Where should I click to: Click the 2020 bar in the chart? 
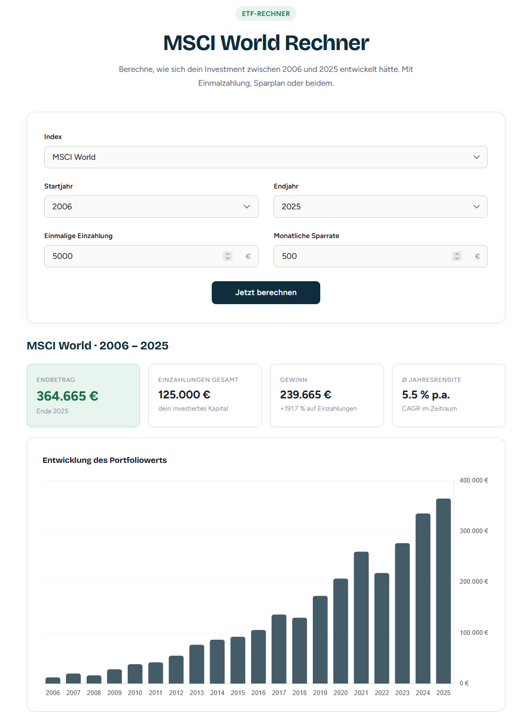[340, 631]
